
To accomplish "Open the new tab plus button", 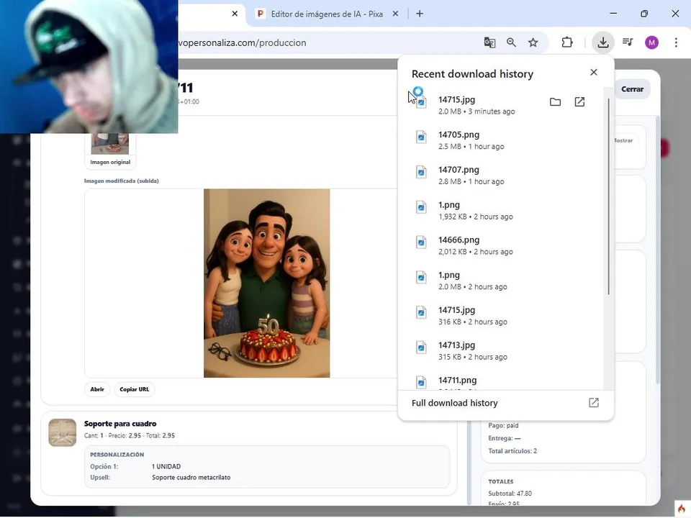I will (x=420, y=14).
